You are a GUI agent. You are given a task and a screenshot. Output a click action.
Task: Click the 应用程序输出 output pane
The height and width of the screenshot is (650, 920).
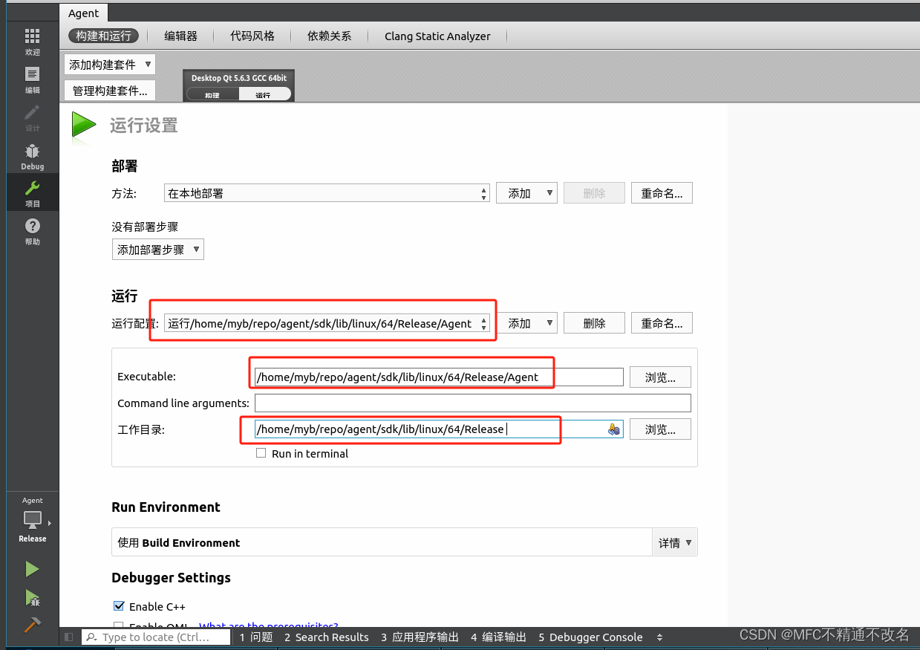coord(420,637)
